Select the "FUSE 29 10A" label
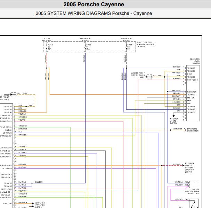The height and width of the screenshot is (208, 211). click(x=50, y=47)
